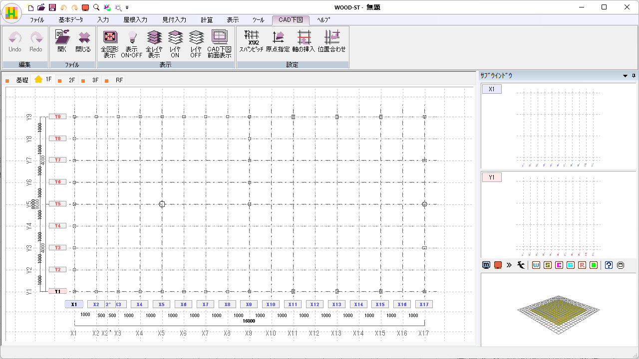This screenshot has height=359, width=639.
Task: Open the サブウインドウ panel dropdown arrow
Action: click(625, 76)
